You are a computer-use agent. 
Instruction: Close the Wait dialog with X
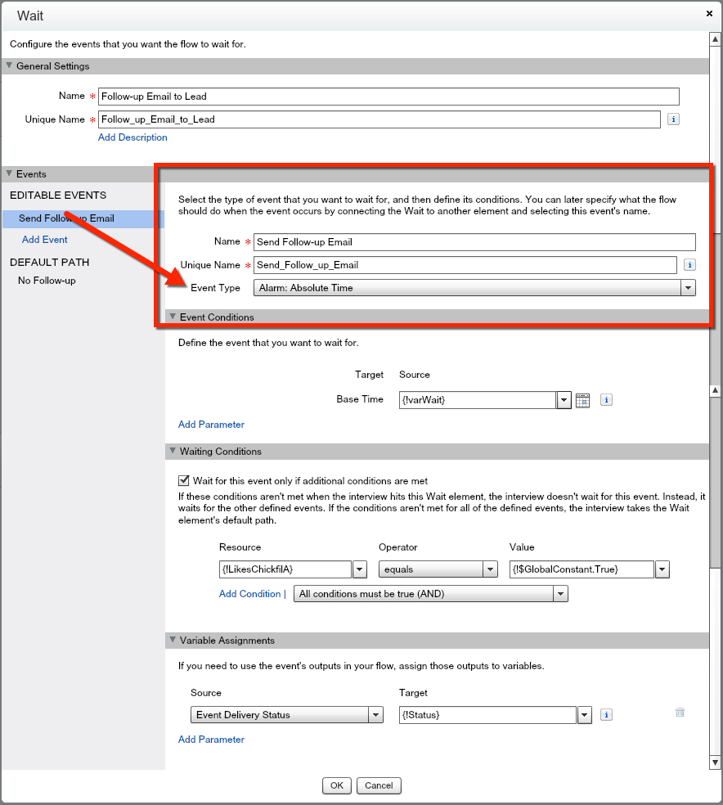click(709, 14)
